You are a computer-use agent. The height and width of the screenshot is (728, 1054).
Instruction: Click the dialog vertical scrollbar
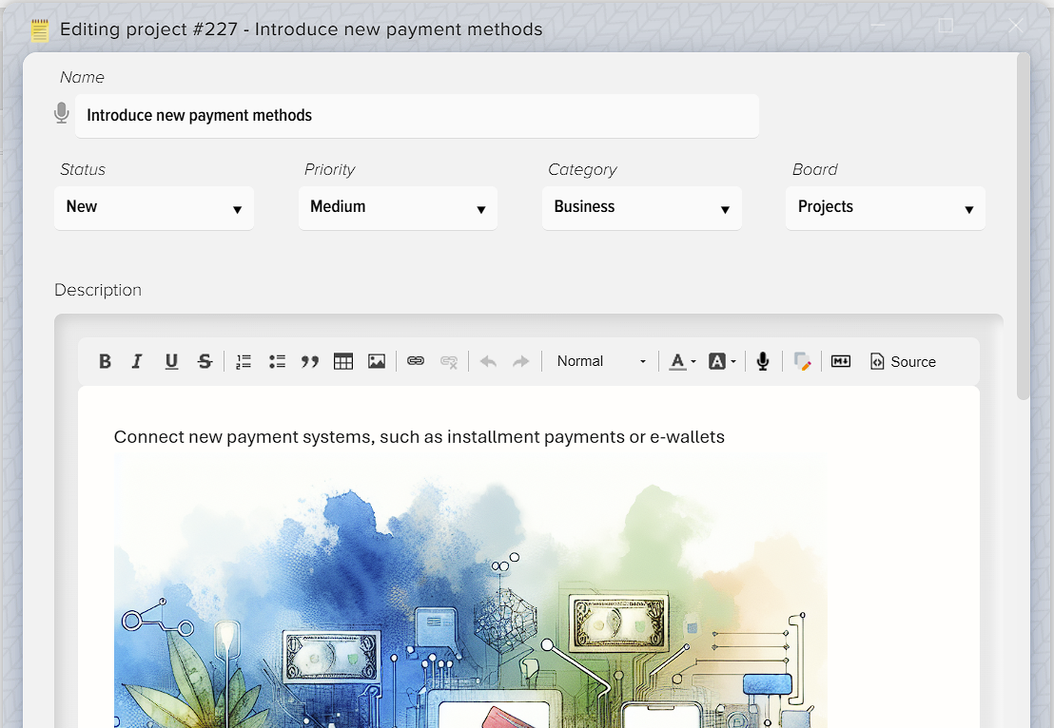(1023, 228)
